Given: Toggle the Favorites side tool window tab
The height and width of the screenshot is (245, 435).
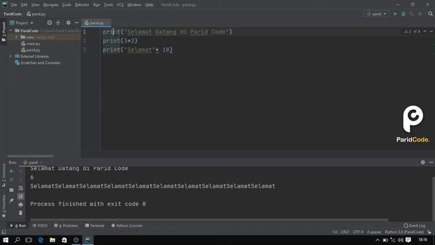Looking at the screenshot, I should (3, 206).
